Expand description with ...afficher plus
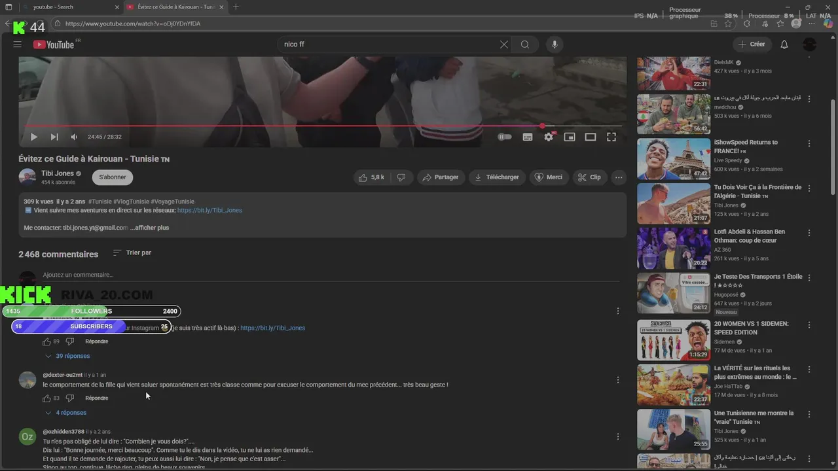This screenshot has height=471, width=838. 149,228
